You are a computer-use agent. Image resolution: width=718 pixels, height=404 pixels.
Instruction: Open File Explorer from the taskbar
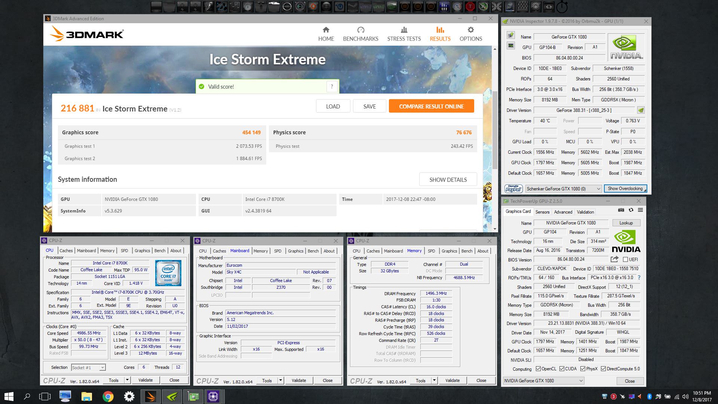click(x=87, y=396)
